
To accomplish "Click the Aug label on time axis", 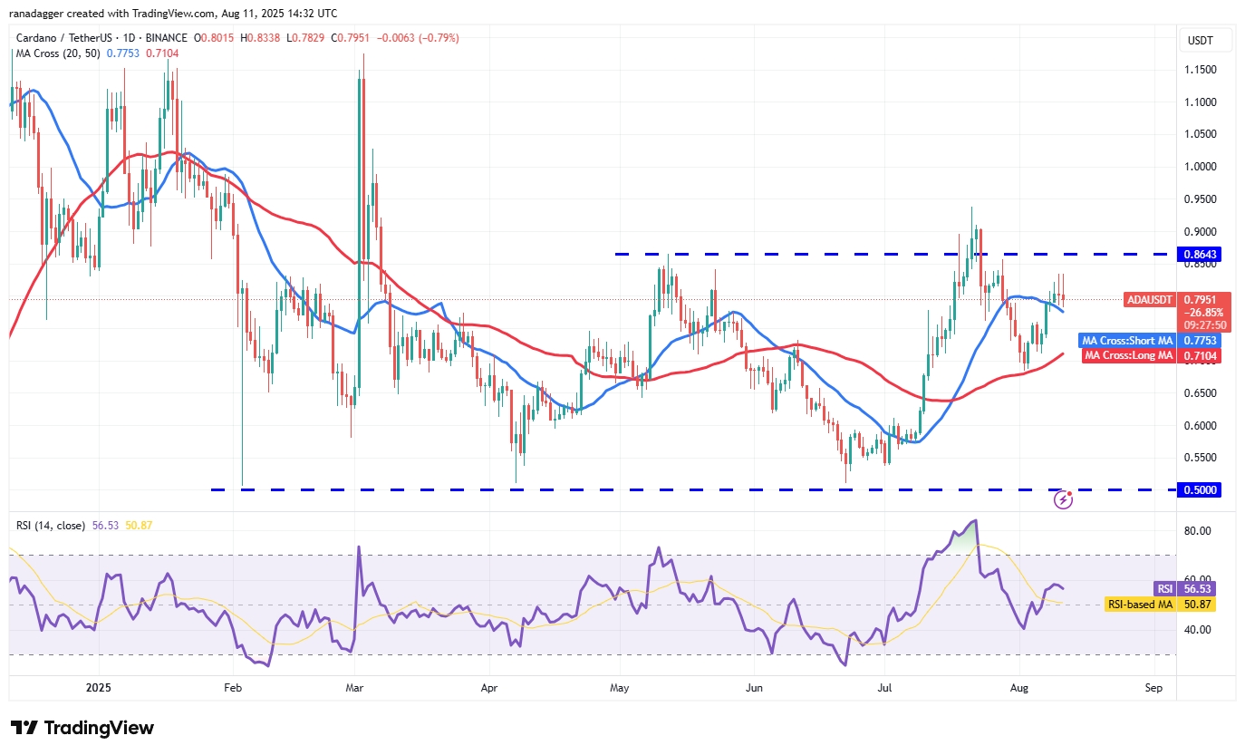I will [x=1019, y=688].
